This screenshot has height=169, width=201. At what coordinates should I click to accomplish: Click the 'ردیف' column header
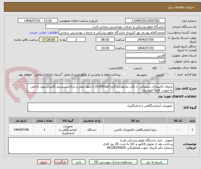[192, 121]
